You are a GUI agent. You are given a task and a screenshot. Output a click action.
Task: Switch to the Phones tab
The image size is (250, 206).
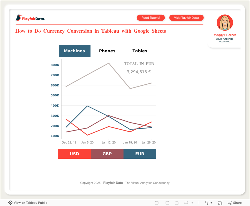107,51
